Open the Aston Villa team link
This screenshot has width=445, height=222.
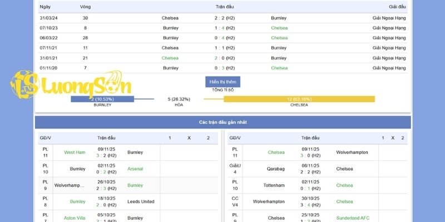pos(75,218)
